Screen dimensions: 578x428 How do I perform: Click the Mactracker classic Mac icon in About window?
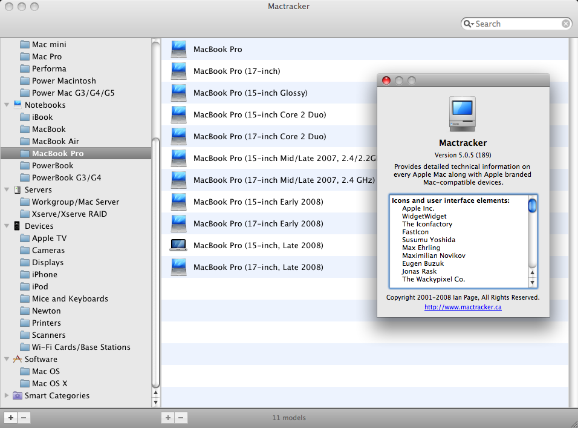(x=463, y=114)
